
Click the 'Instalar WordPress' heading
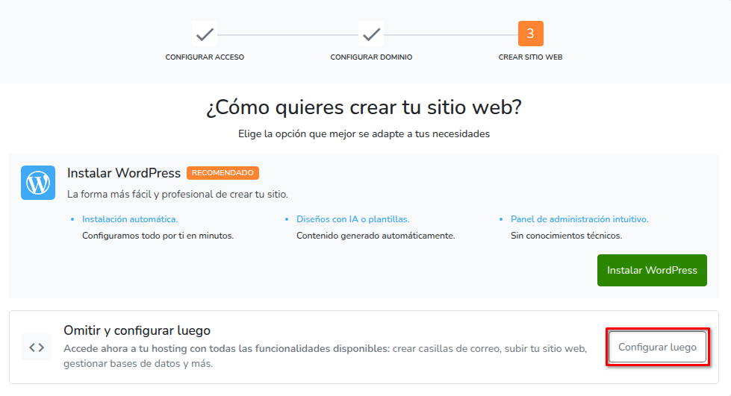pos(124,173)
